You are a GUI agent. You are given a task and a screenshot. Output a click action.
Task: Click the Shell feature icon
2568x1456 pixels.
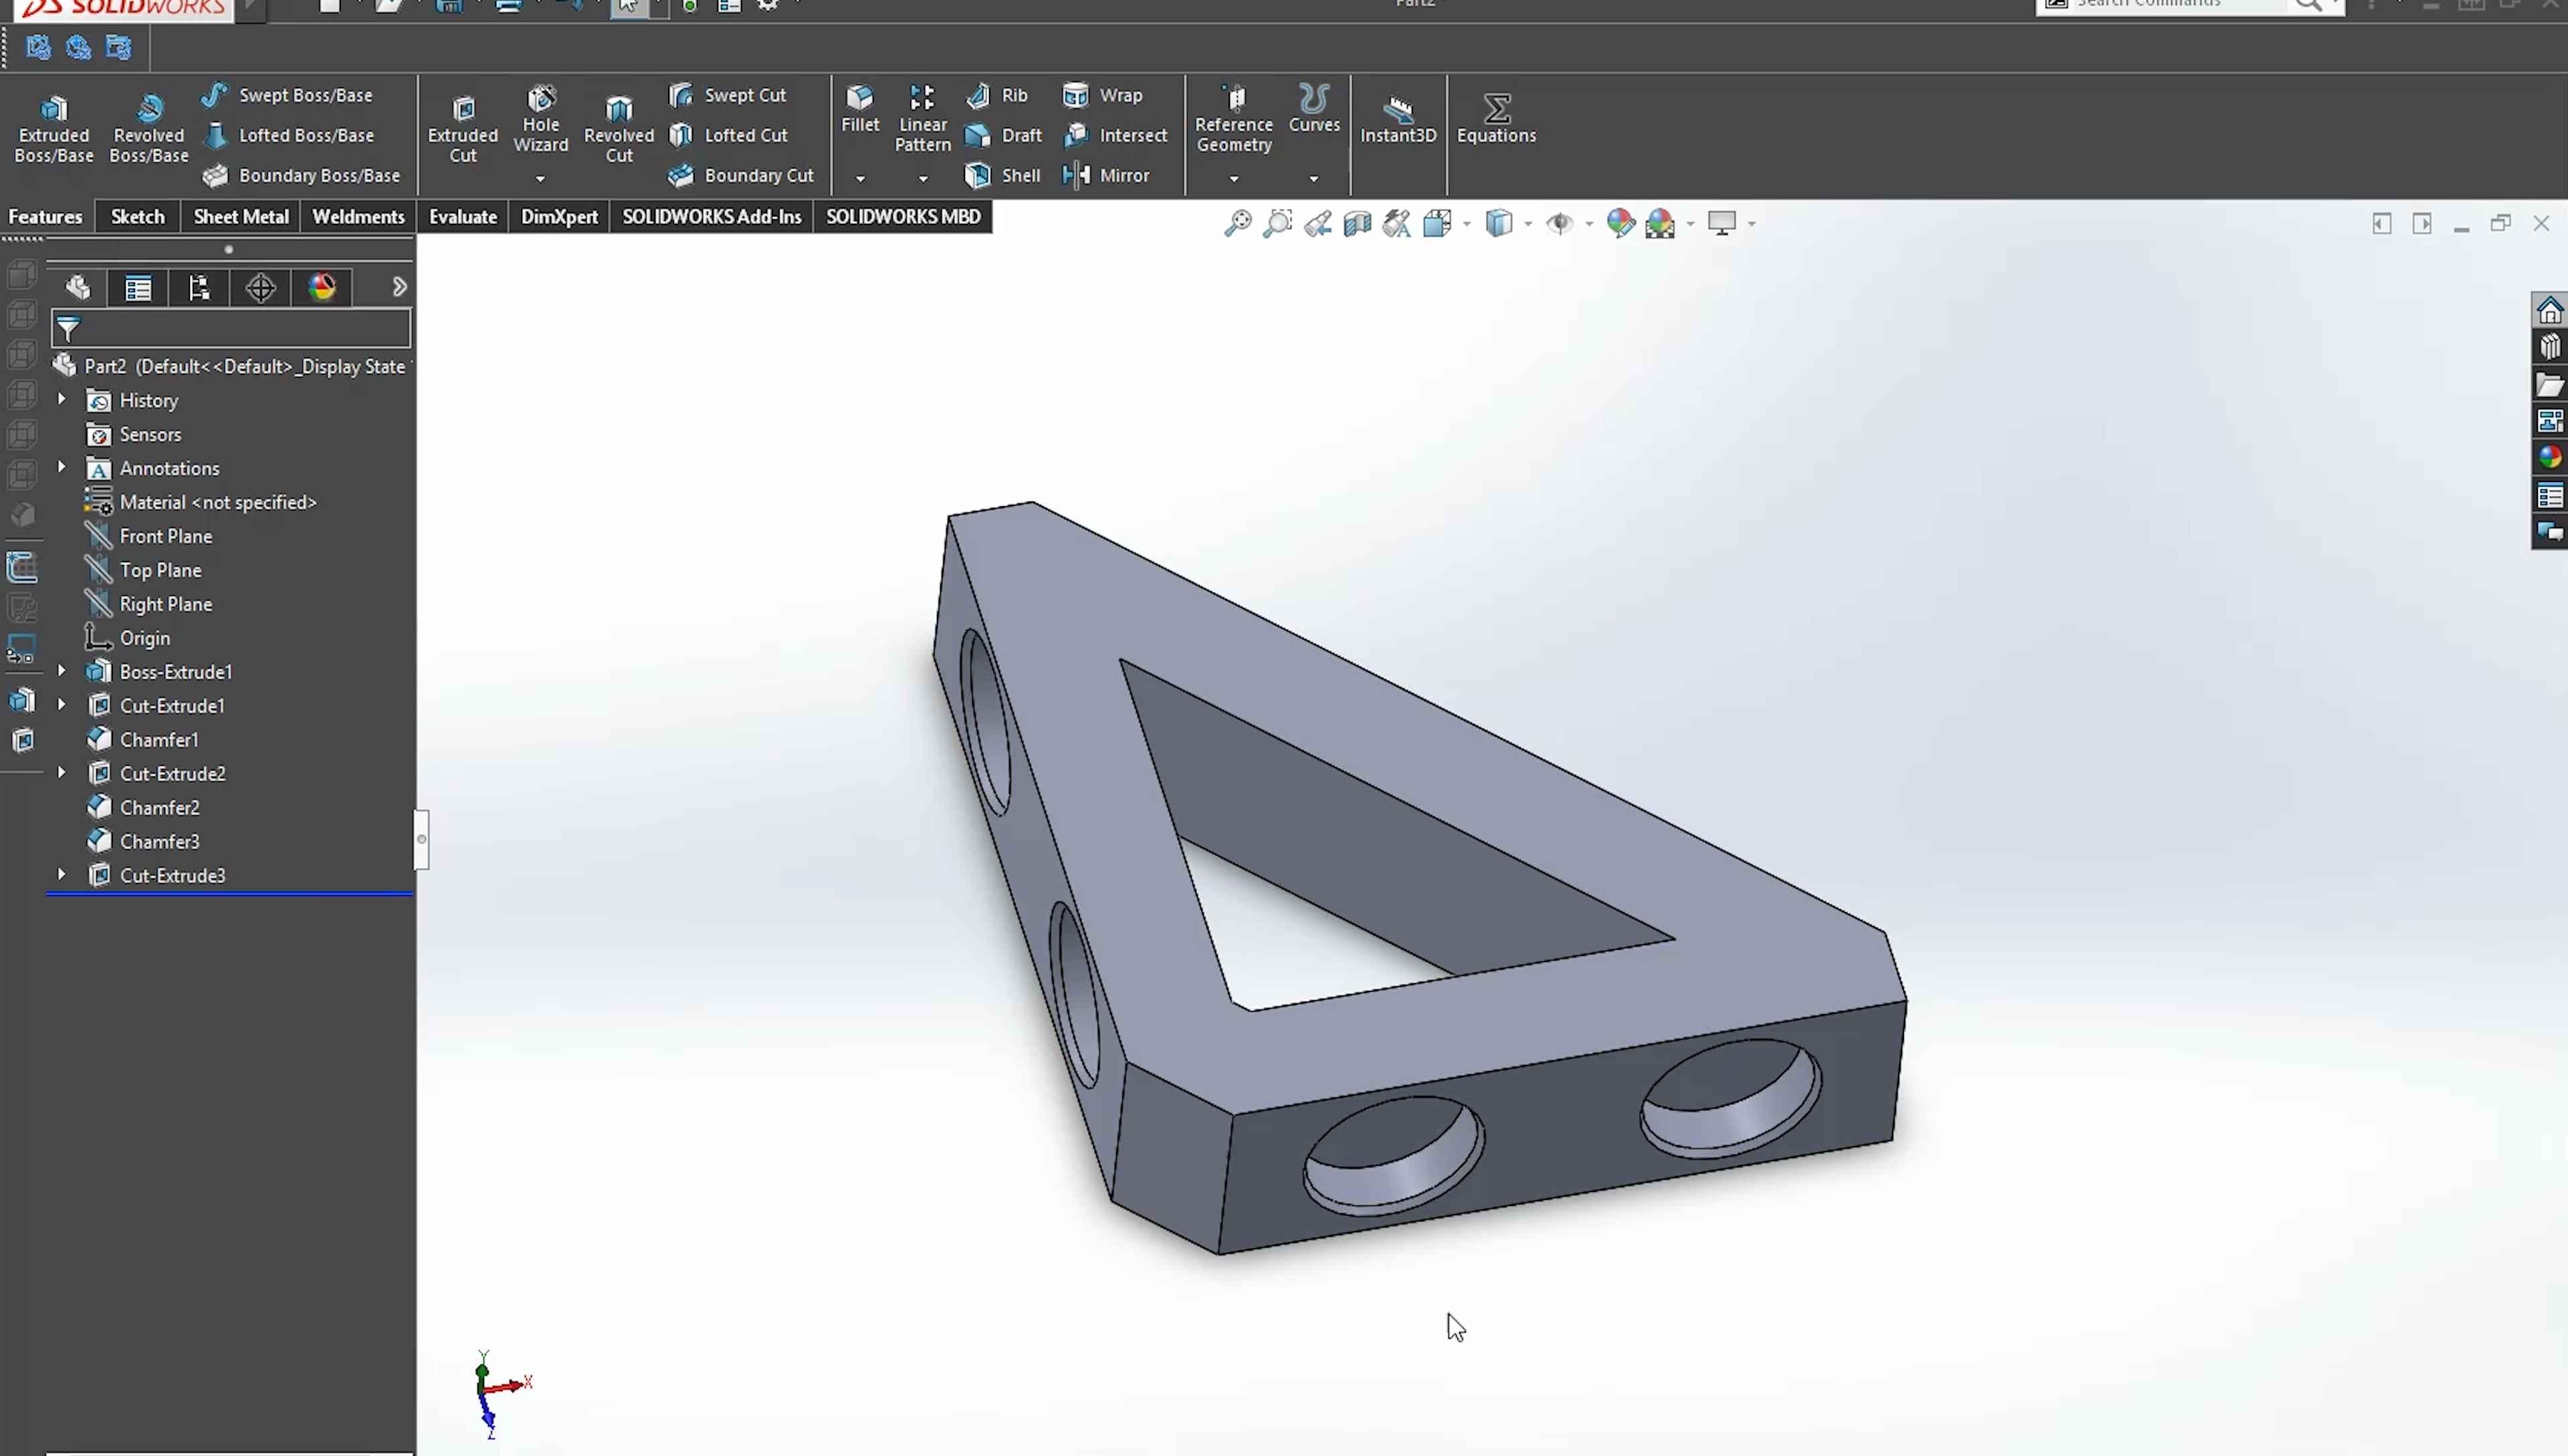click(1003, 175)
